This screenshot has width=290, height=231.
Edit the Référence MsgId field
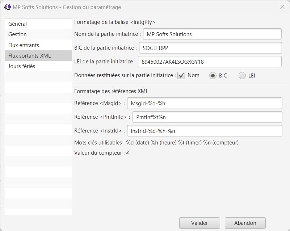pos(205,103)
